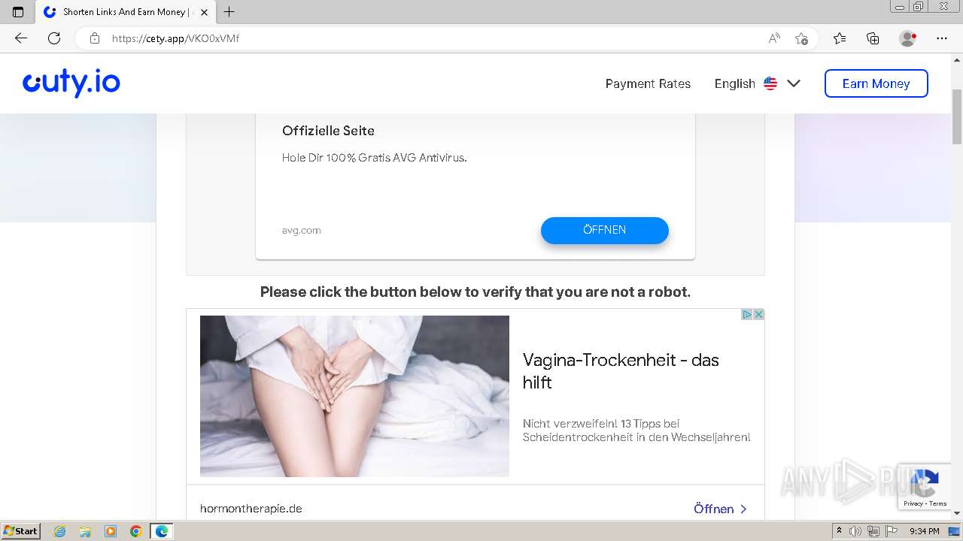
Task: Click the Vagina-Trockenheit ad headline
Action: pos(621,371)
